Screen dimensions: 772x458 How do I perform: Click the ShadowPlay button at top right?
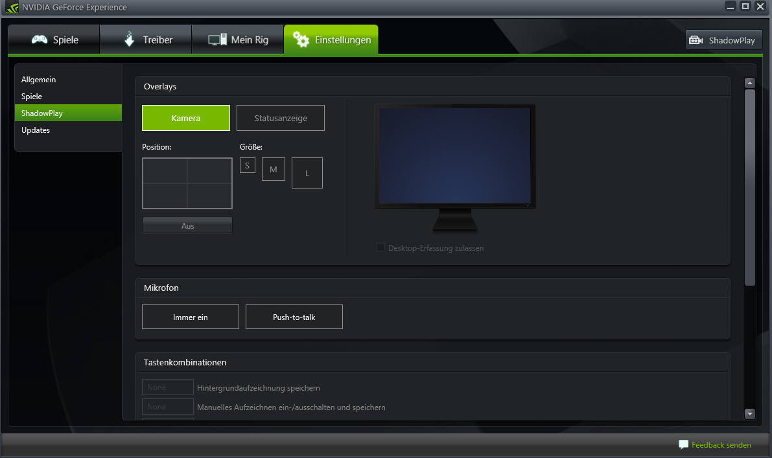coord(724,40)
